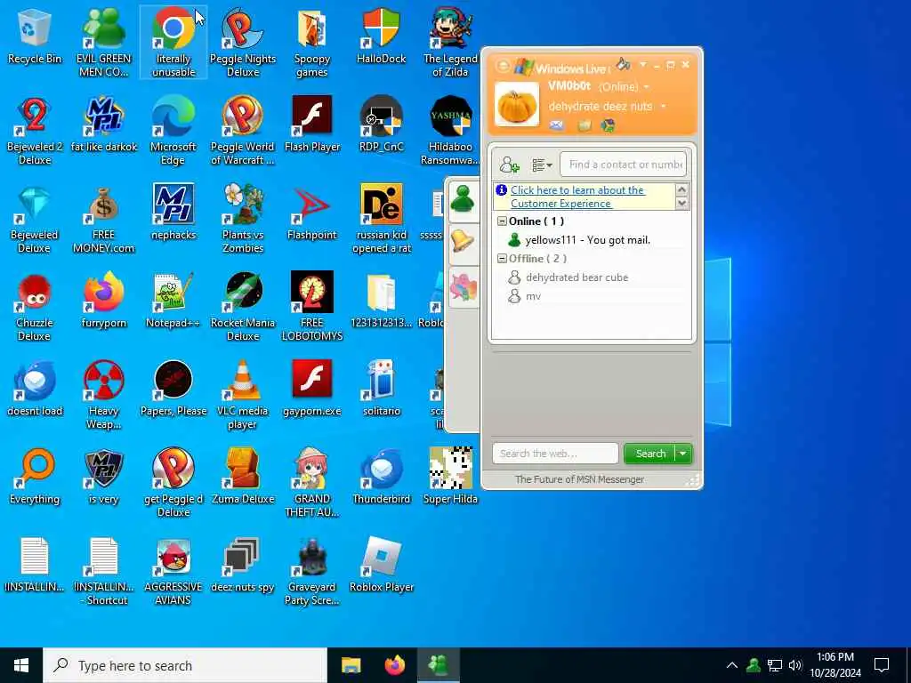The image size is (911, 683).
Task: Click into Search the web box
Action: tap(555, 454)
